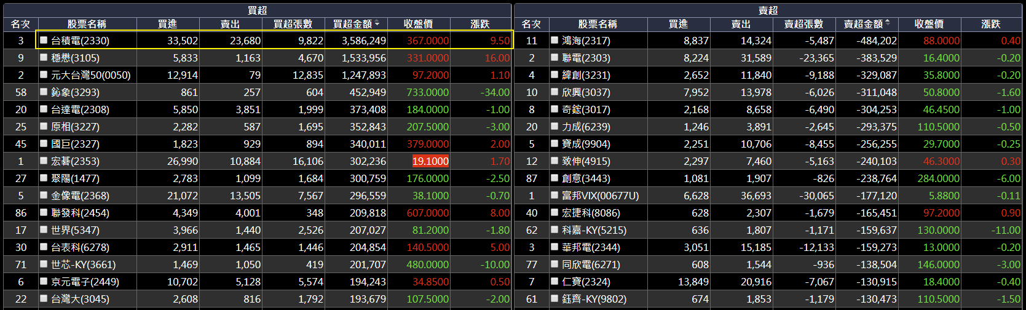Check the box next to 穩懋(3105)
Viewport: 1026px width, 310px height.
(x=44, y=57)
